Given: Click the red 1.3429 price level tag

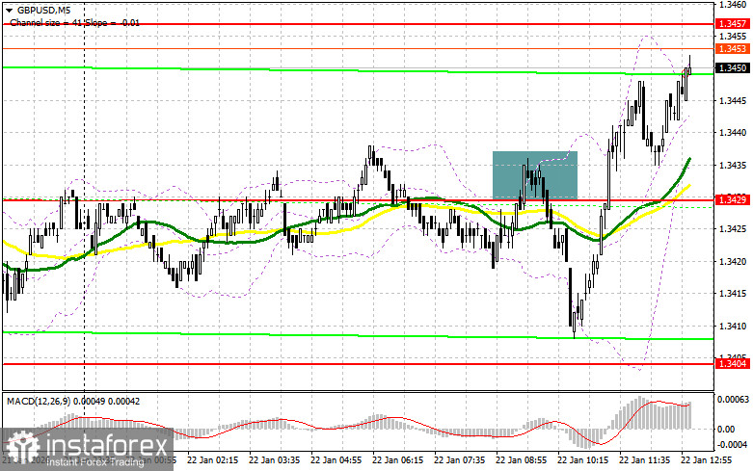Looking at the screenshot, I should 733,199.
